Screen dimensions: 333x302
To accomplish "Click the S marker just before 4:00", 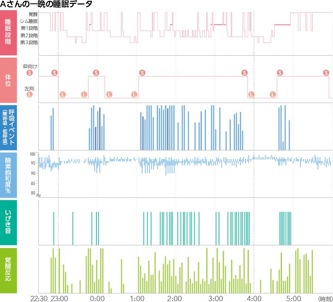I will 244,73.
